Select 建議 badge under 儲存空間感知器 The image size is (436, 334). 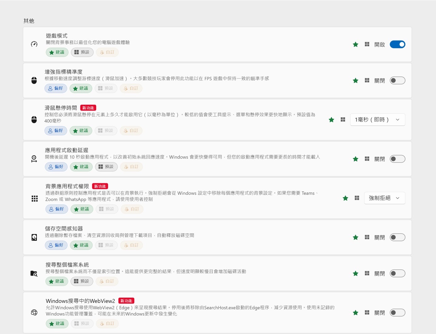(81, 245)
